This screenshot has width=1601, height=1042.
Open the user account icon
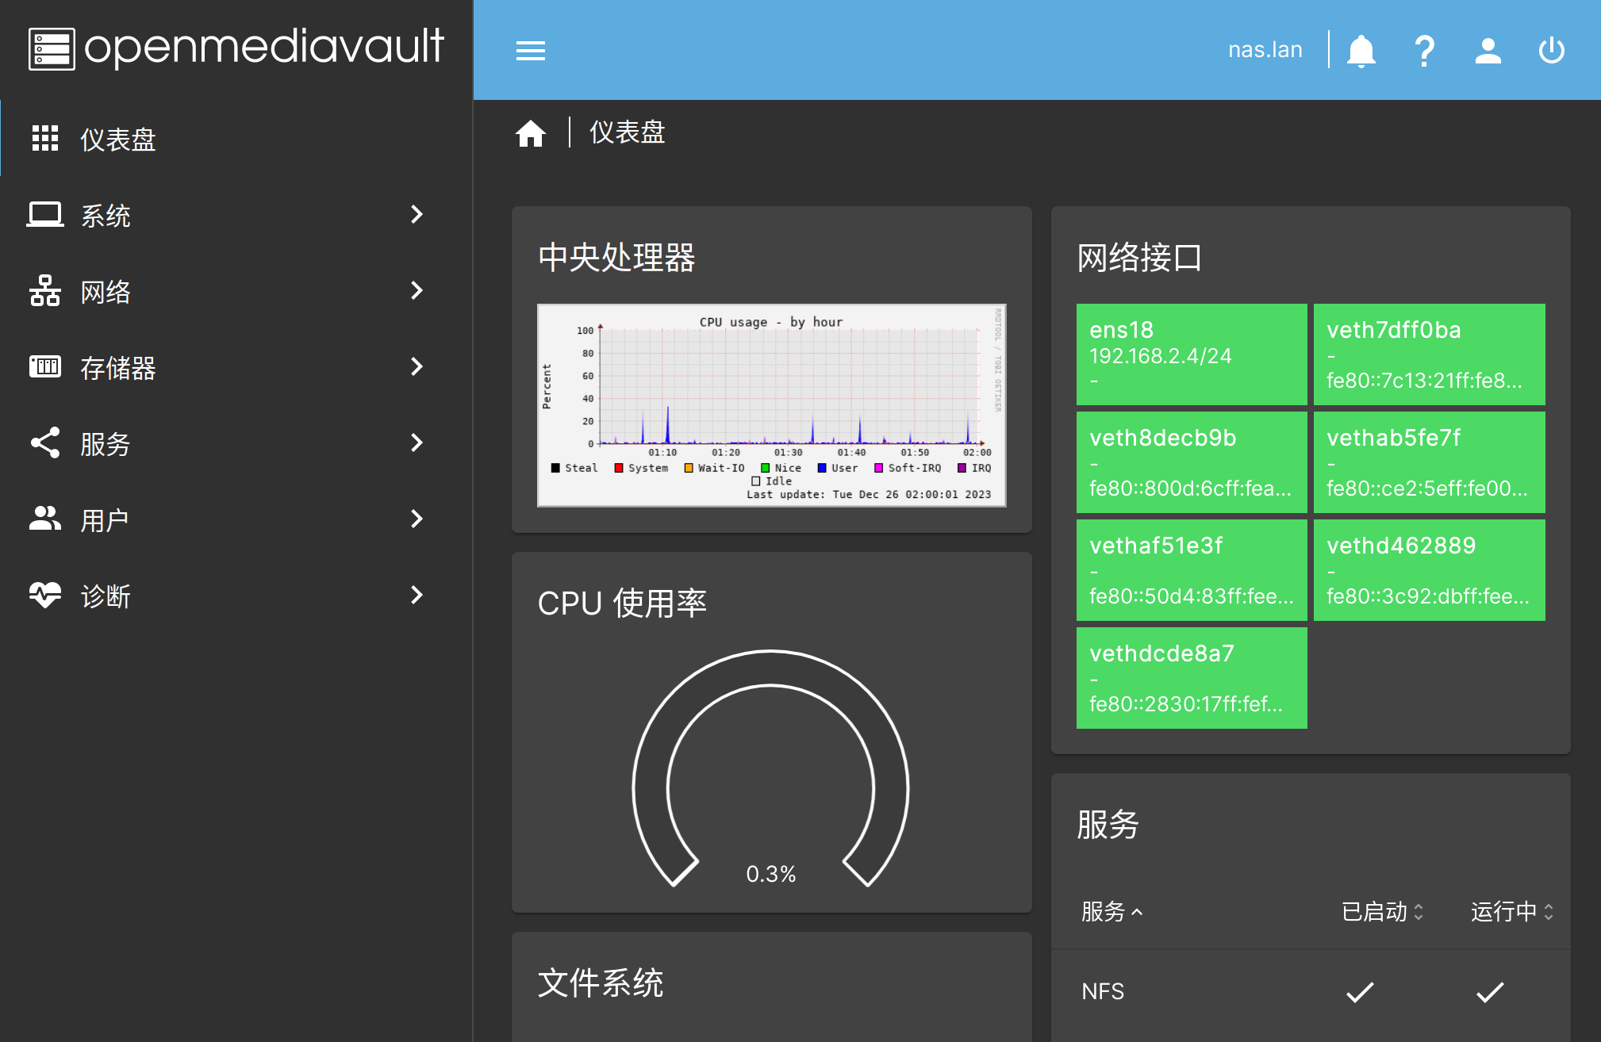tap(1488, 51)
